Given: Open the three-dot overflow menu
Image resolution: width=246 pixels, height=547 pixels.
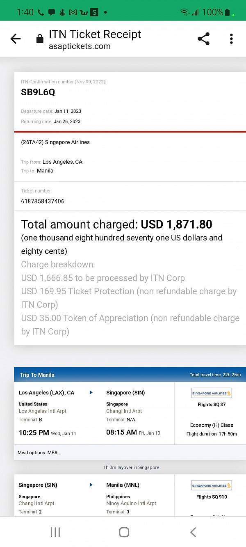Looking at the screenshot, I should coord(231,39).
